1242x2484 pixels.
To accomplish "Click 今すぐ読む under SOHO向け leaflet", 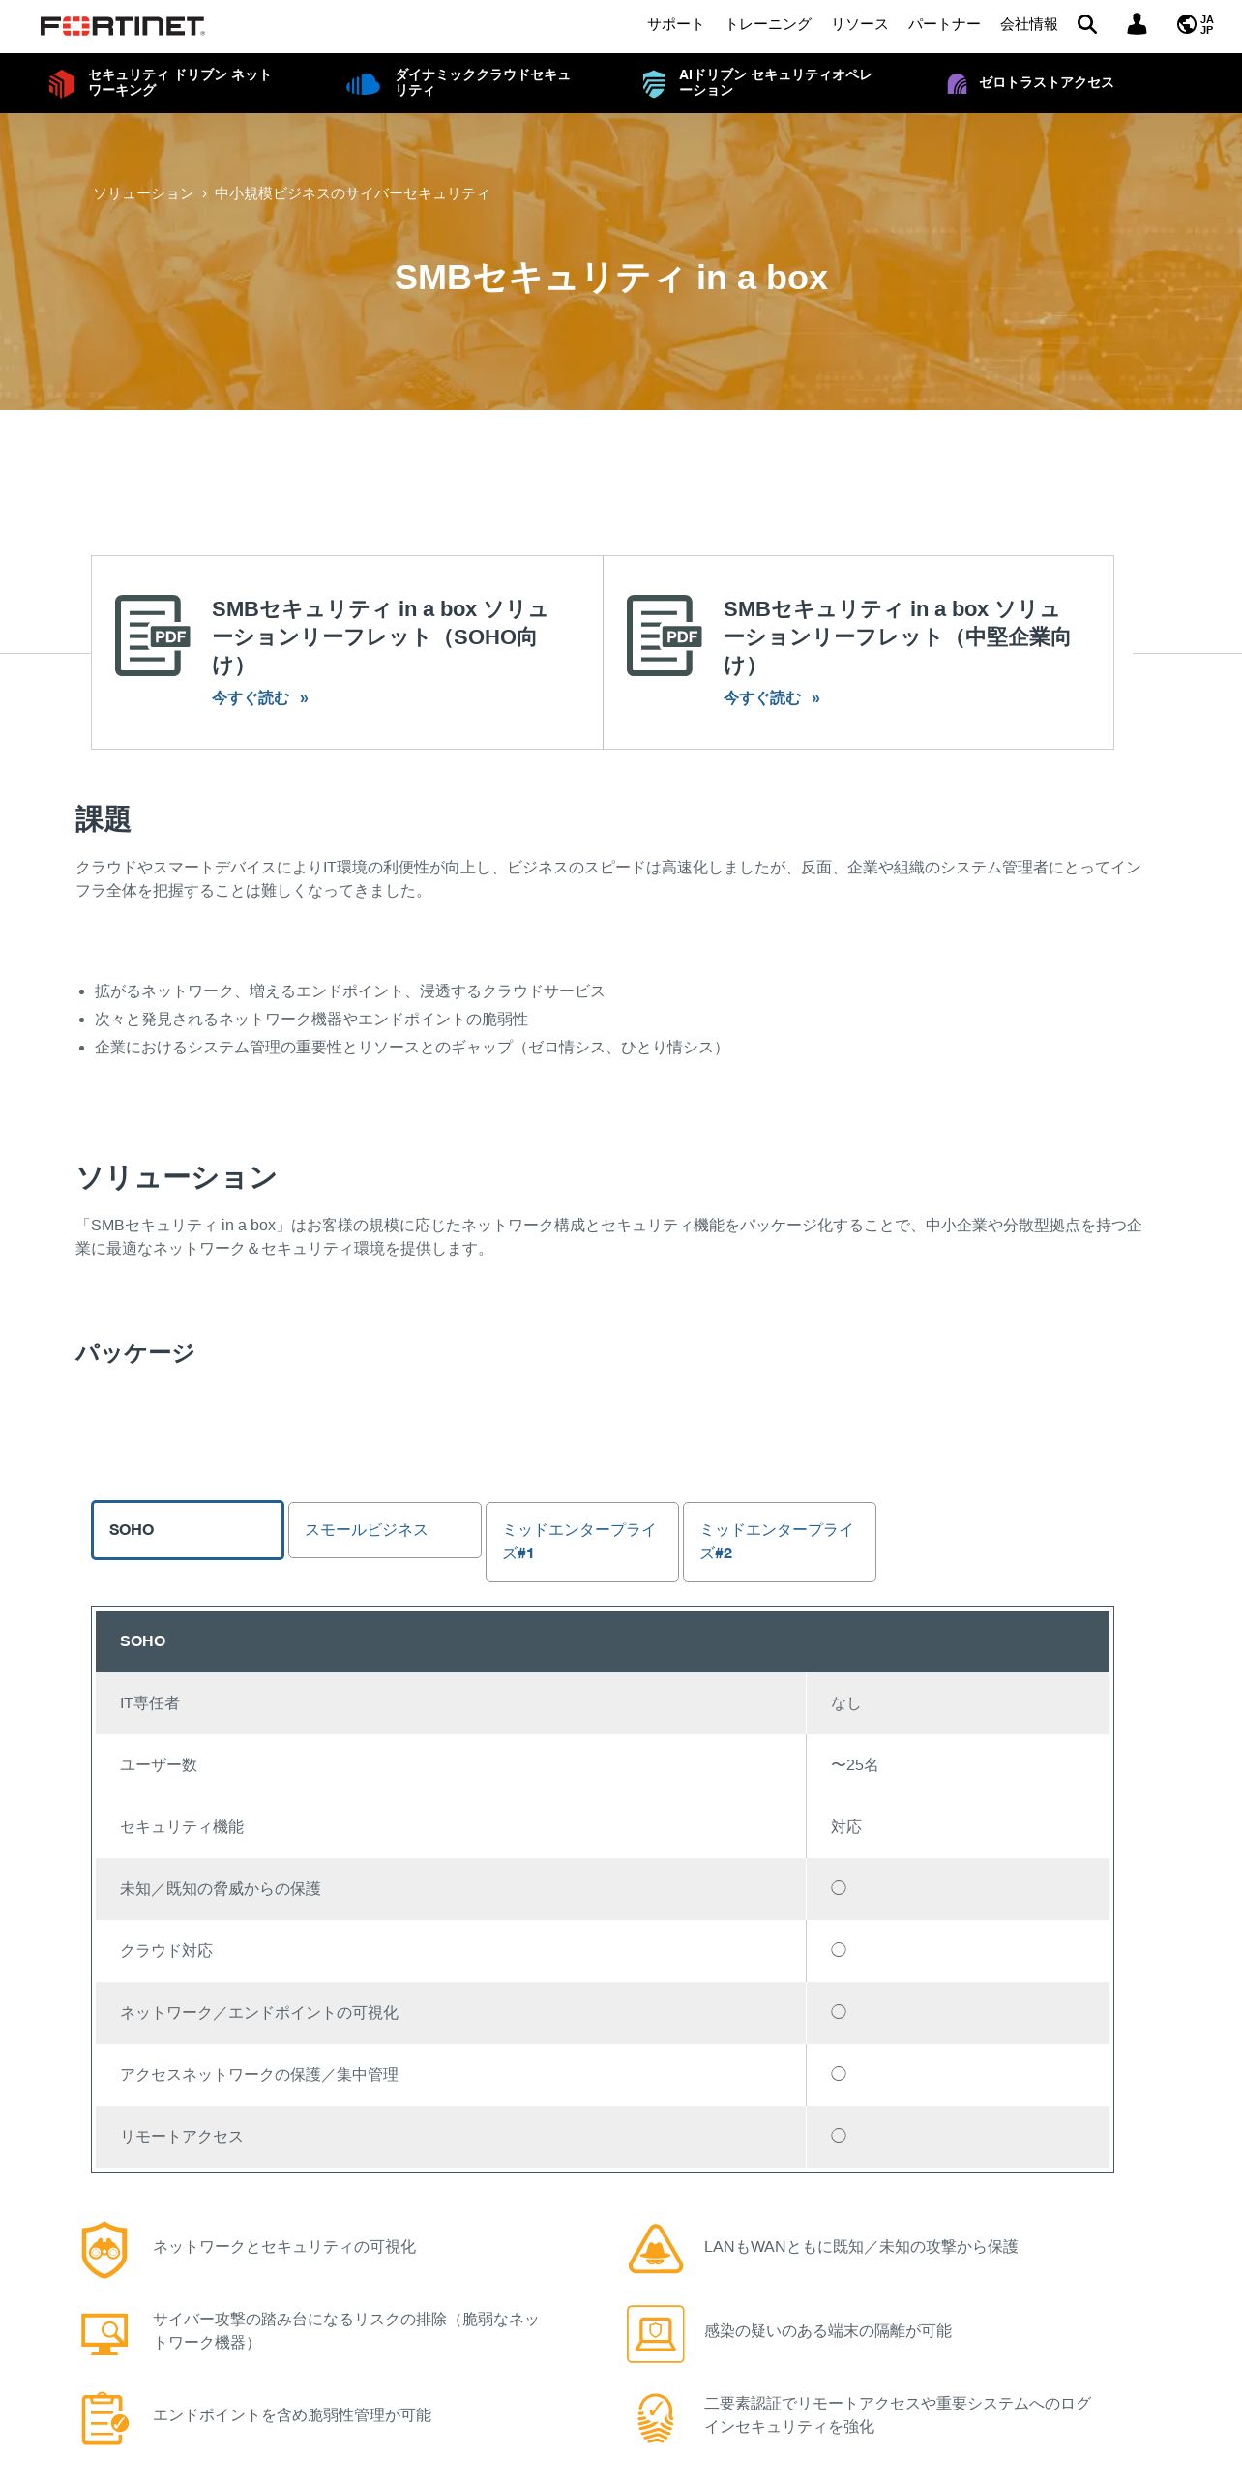I will 260,698.
